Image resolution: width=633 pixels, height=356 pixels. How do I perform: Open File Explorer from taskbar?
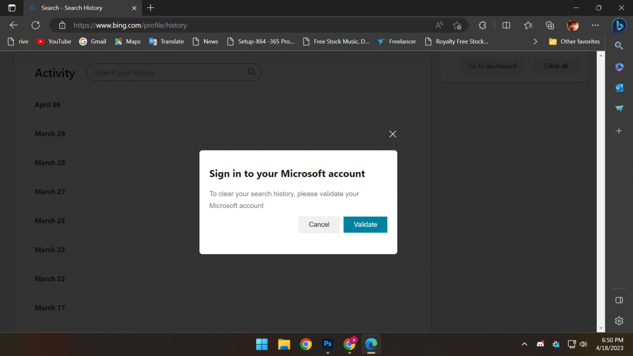click(284, 344)
